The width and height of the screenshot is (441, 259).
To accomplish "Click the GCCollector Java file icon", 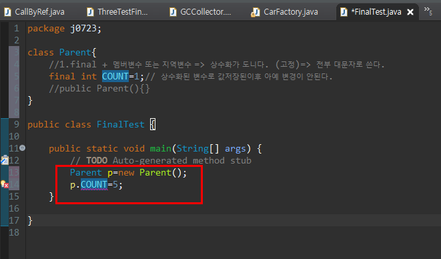I will (173, 12).
